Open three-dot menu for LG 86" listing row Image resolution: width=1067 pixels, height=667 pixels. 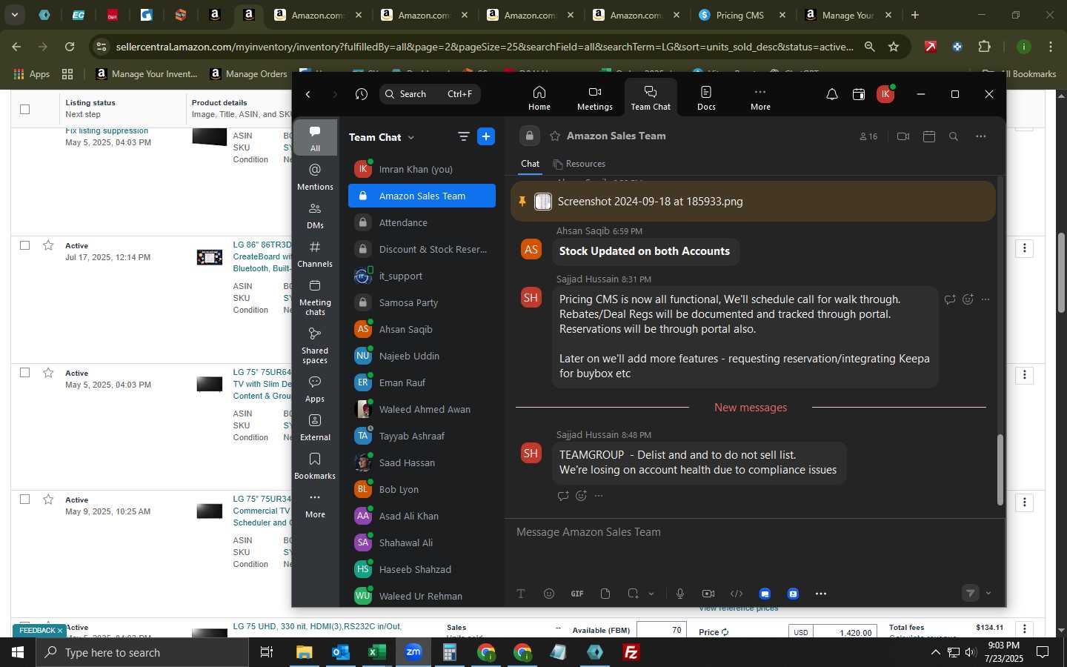pos(1025,248)
